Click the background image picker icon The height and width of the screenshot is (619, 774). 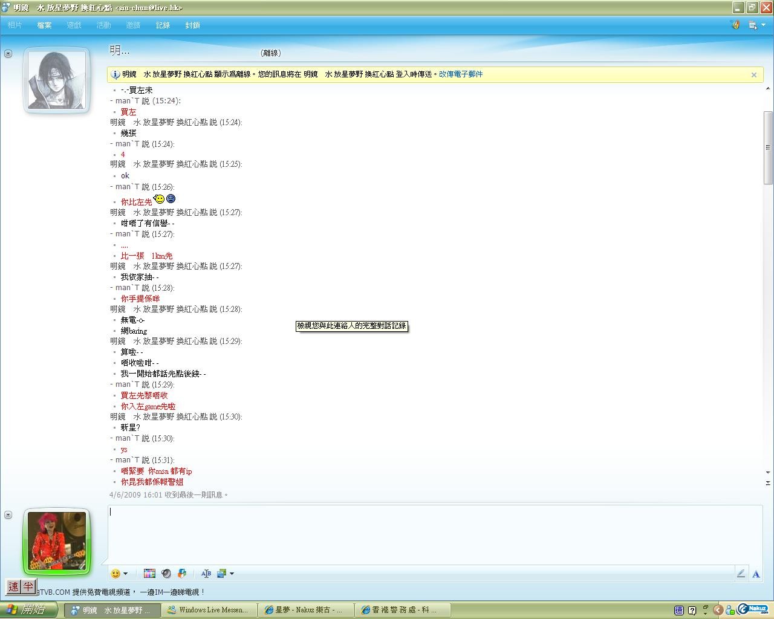coord(222,573)
